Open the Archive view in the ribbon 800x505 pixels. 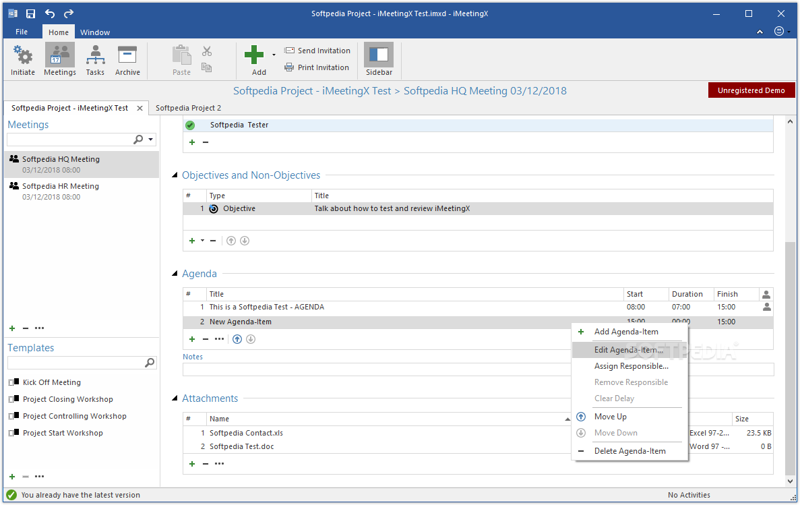[127, 60]
